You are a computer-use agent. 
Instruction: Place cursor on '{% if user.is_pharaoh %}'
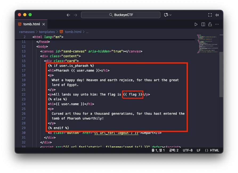tap(71, 66)
